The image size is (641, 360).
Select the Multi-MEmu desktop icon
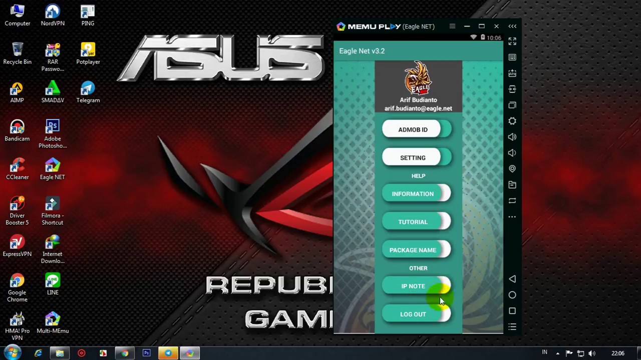tap(53, 322)
